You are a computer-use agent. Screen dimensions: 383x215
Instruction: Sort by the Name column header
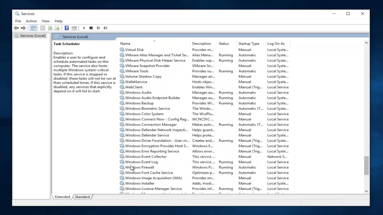(154, 44)
